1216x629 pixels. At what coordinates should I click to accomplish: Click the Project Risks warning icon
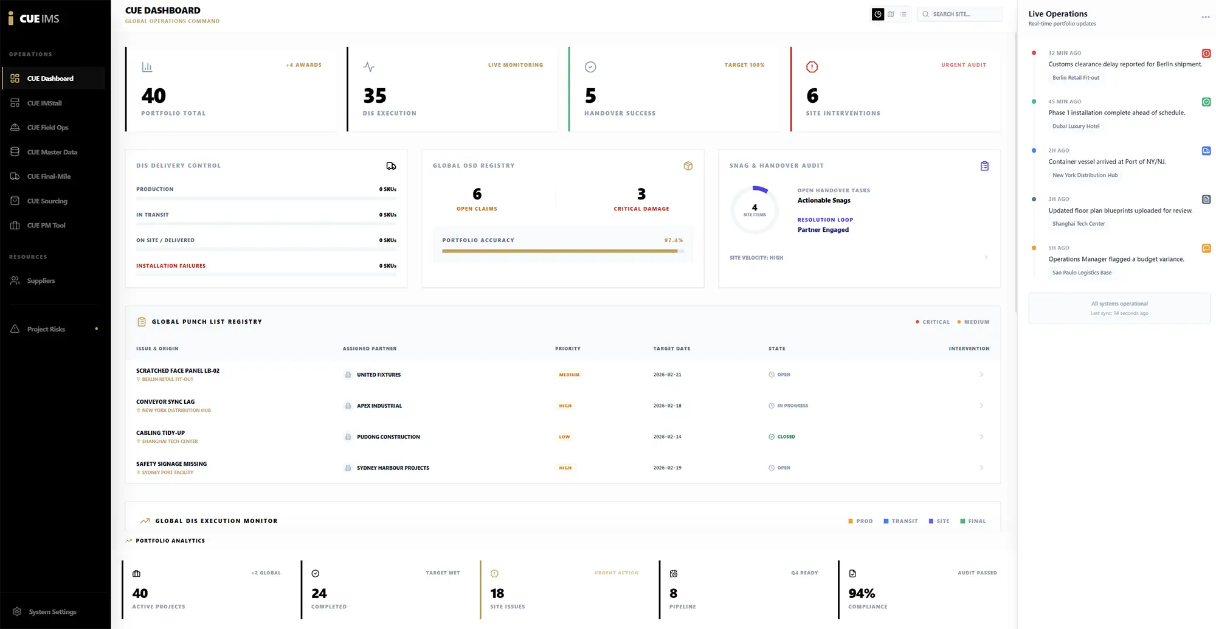click(15, 329)
